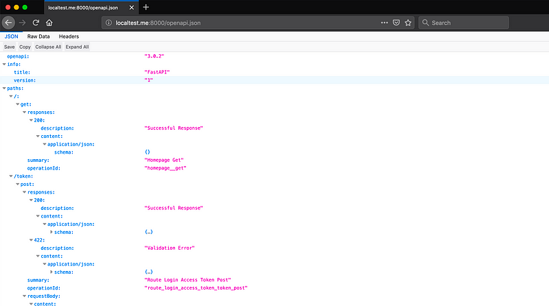Image resolution: width=549 pixels, height=306 pixels.
Task: Click "route_login_access_token_token_post" value
Action: (x=196, y=287)
